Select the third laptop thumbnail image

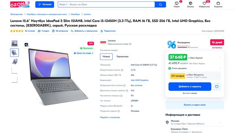point(14,61)
